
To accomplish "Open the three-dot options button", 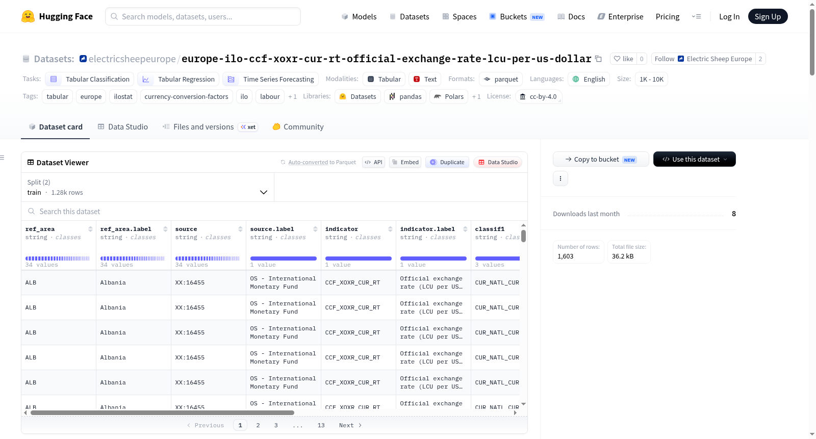I will point(560,178).
